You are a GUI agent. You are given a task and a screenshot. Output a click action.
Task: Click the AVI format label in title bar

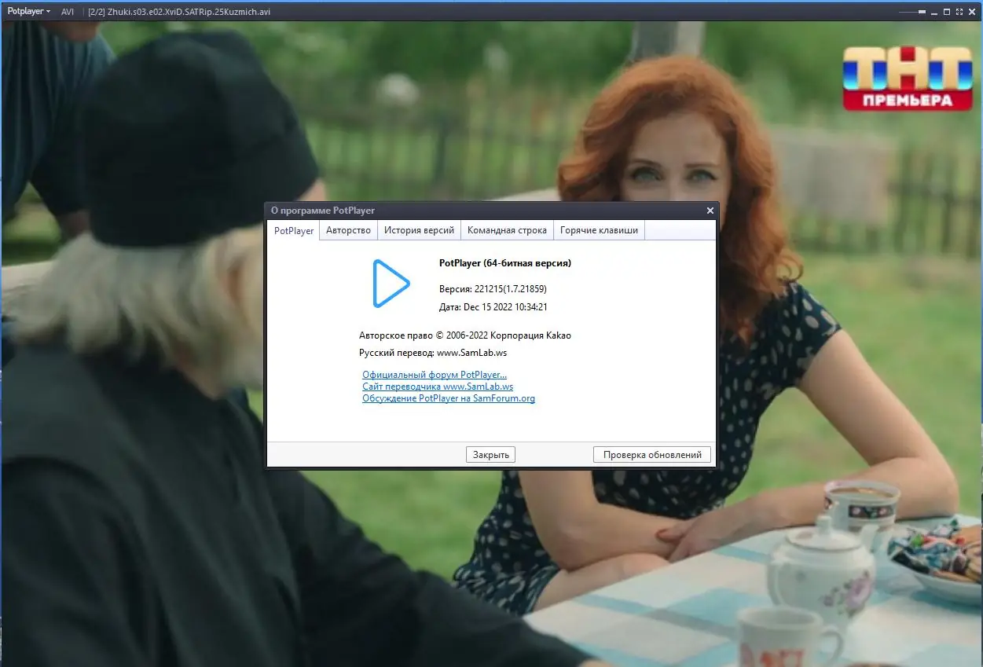(x=68, y=12)
